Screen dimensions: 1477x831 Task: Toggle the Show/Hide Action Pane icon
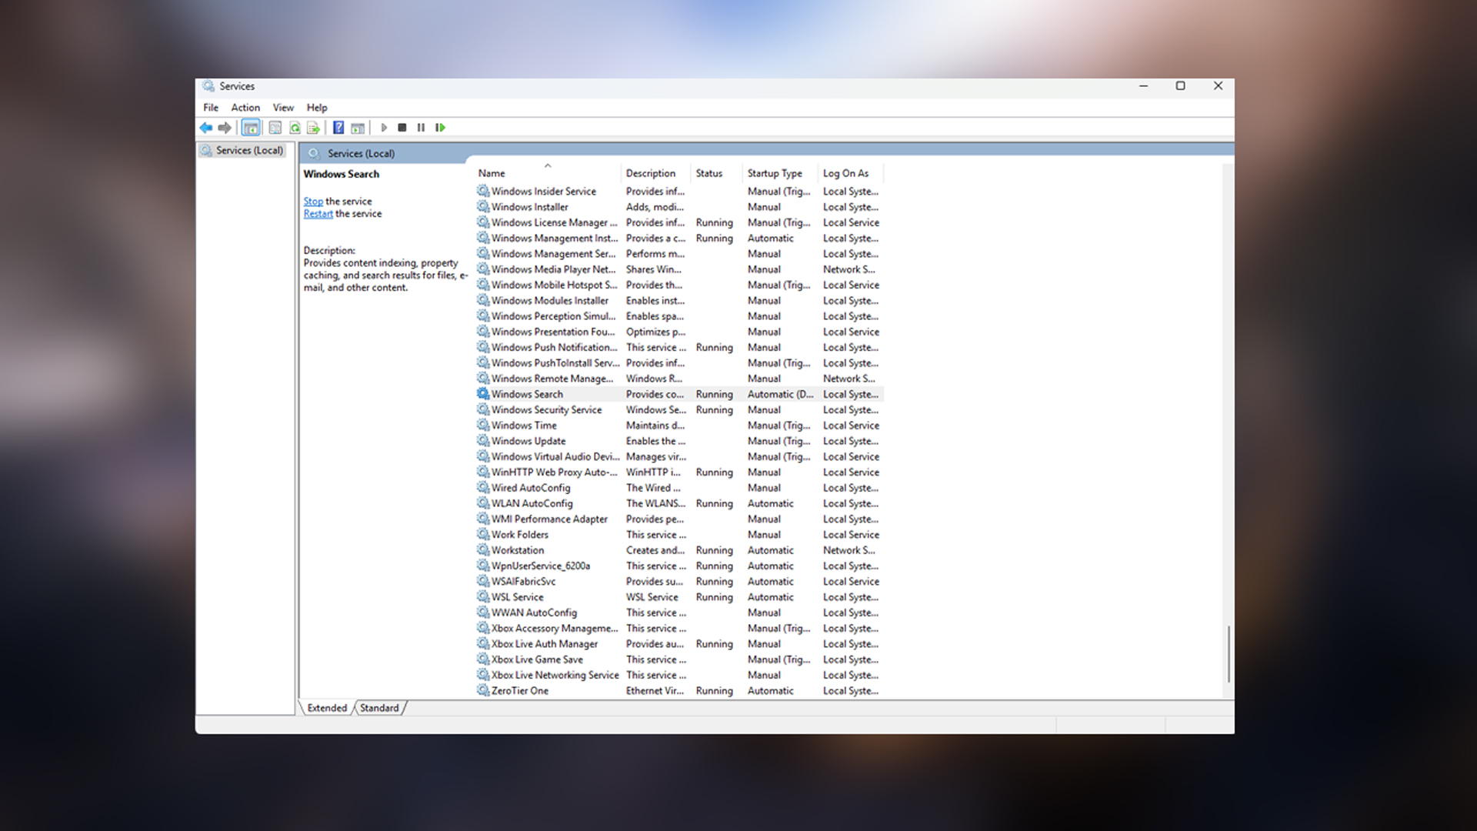click(x=358, y=128)
